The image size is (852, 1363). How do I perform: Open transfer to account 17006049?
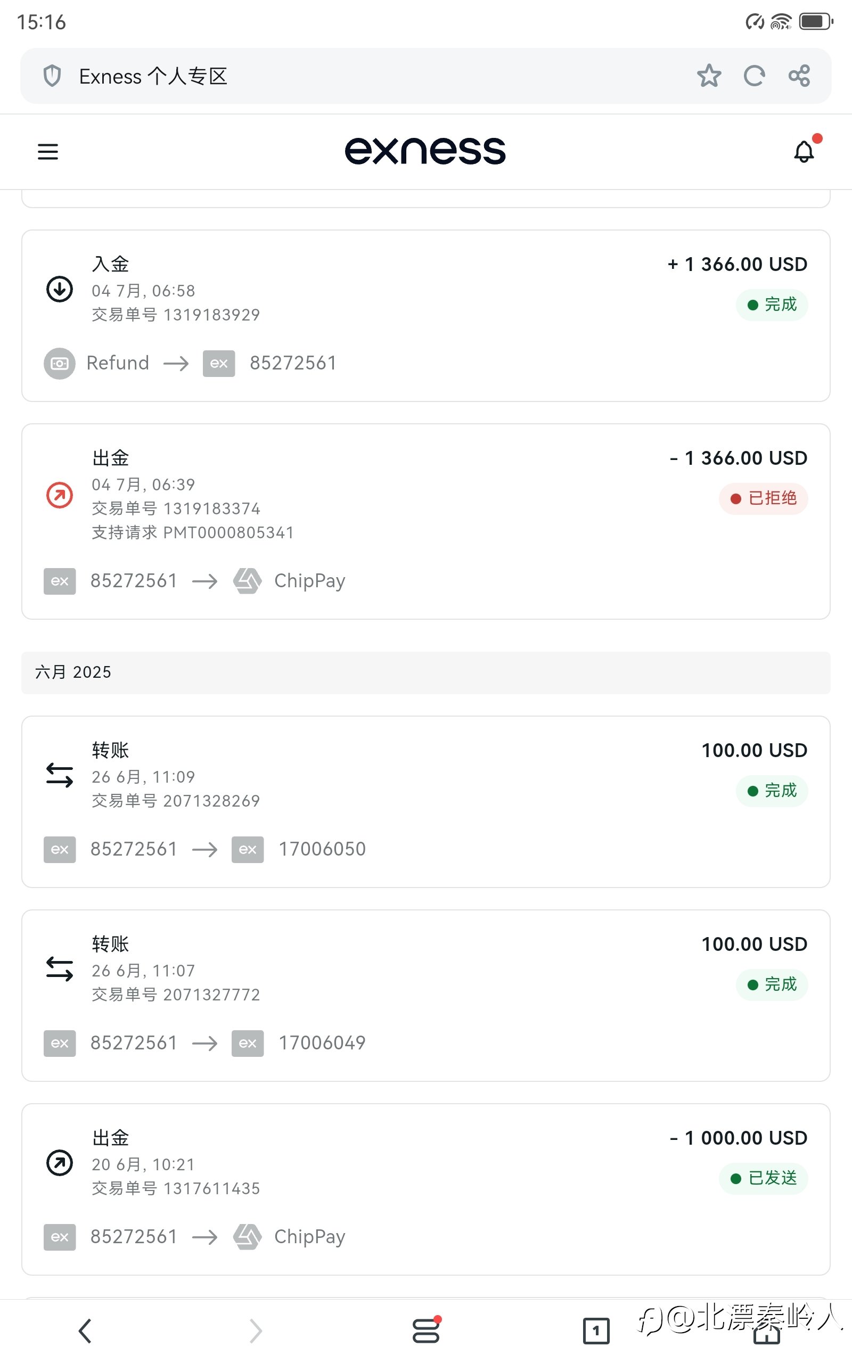pos(426,996)
